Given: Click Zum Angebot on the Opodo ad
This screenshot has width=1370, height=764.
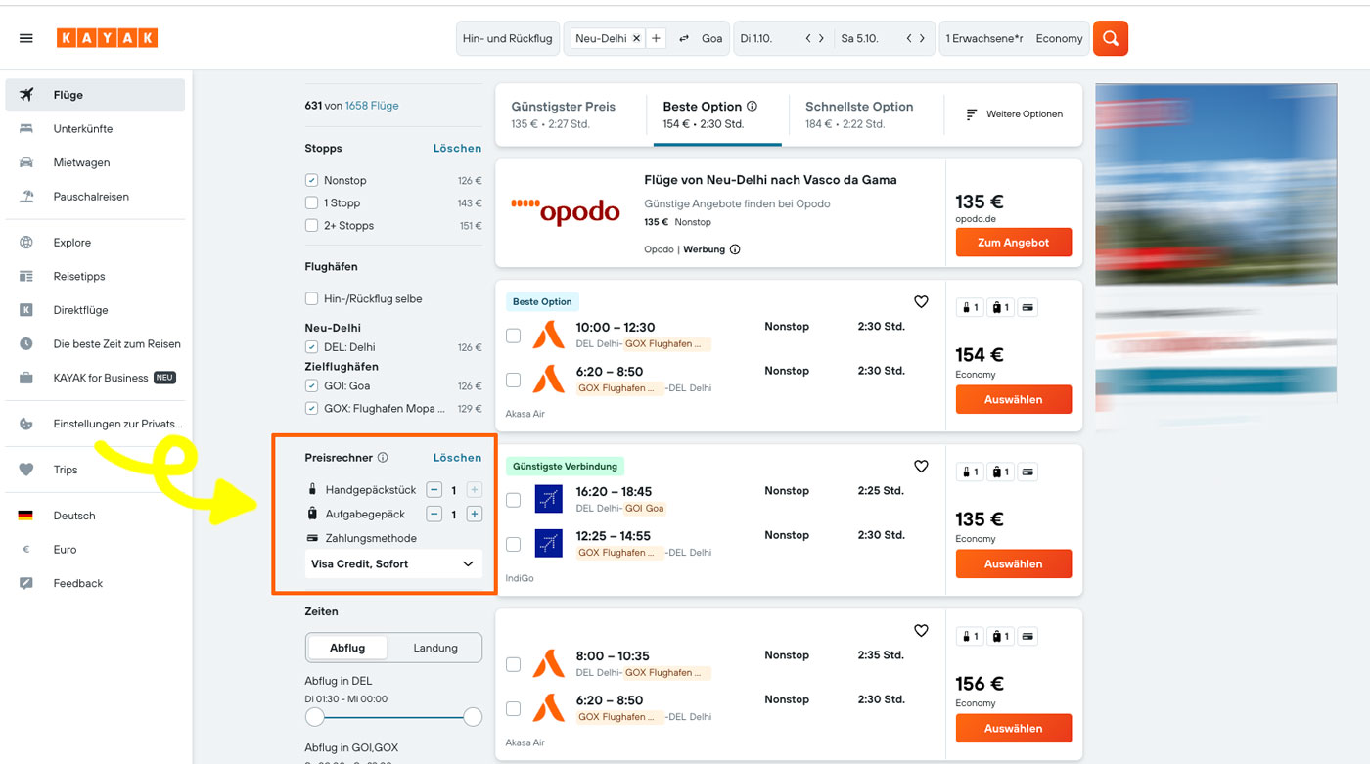Looking at the screenshot, I should (x=1013, y=243).
